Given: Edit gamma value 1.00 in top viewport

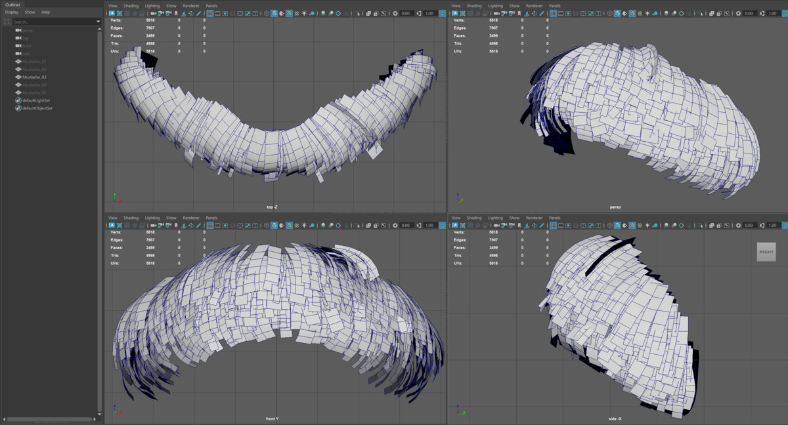Looking at the screenshot, I should tap(429, 13).
